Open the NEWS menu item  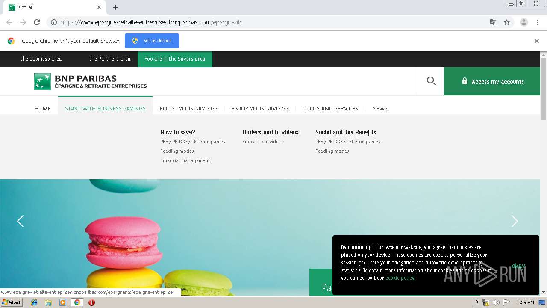[380, 108]
